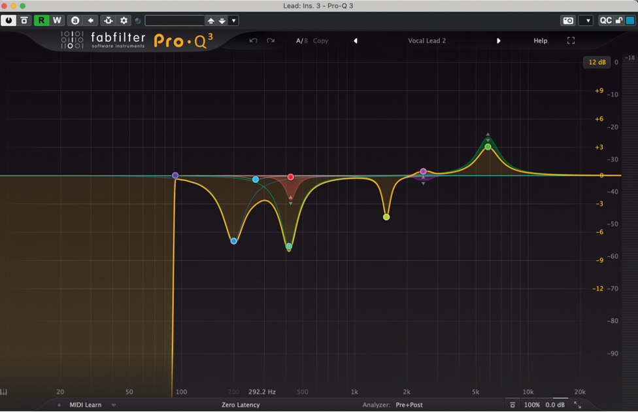Screen dimensions: 638x412
Task: Select the purple band node near 2.5k
Action: click(x=423, y=171)
